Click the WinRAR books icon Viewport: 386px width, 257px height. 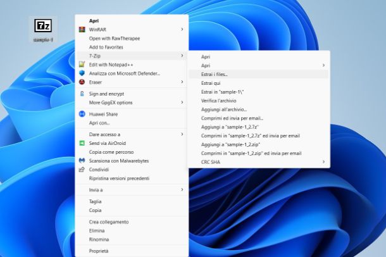(x=82, y=30)
